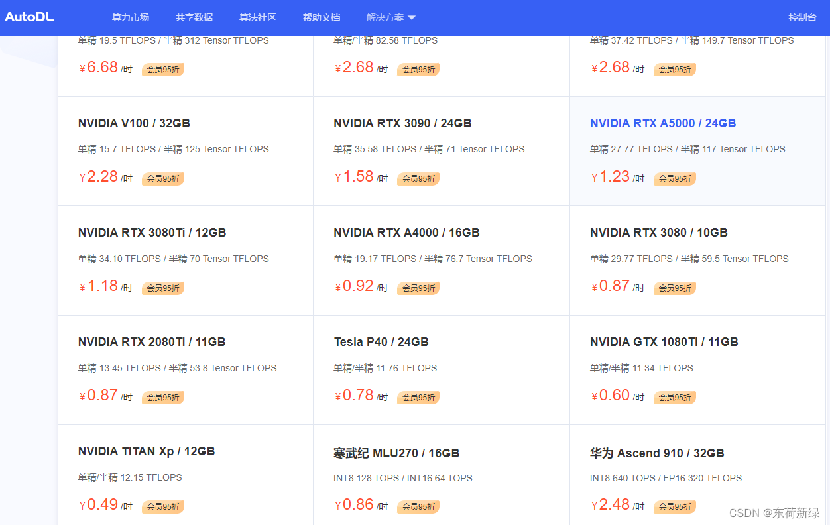Click the 会员95折 badge beside ¥6.68
Image resolution: width=830 pixels, height=525 pixels.
[163, 69]
